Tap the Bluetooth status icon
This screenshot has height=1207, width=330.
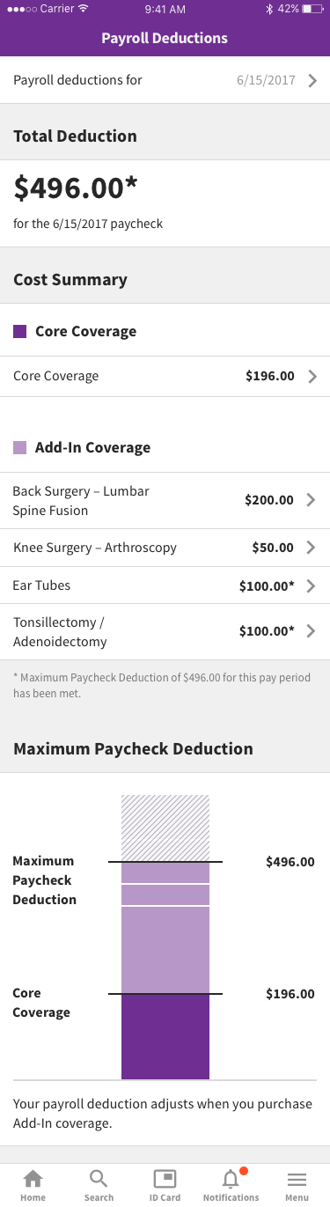[x=269, y=9]
